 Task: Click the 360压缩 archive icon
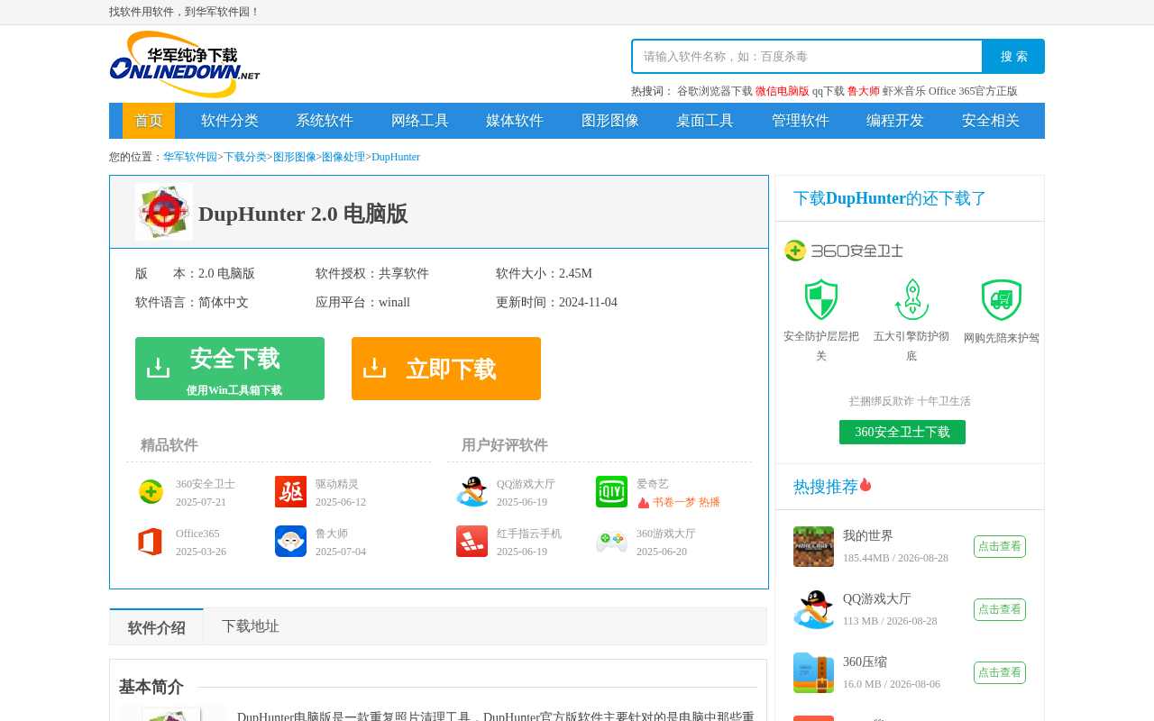813,673
